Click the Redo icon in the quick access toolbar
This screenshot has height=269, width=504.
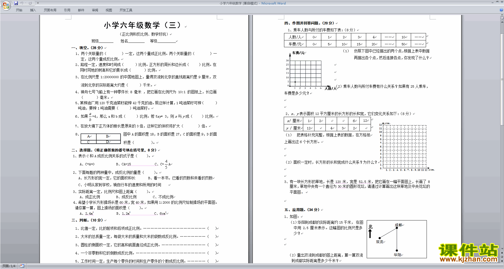click(30, 3)
